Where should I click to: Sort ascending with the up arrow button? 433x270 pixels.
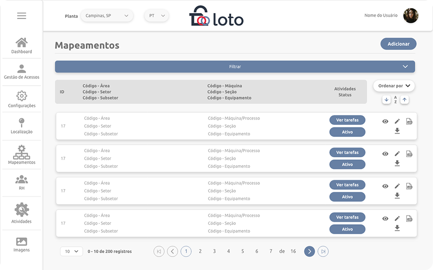pos(404,100)
